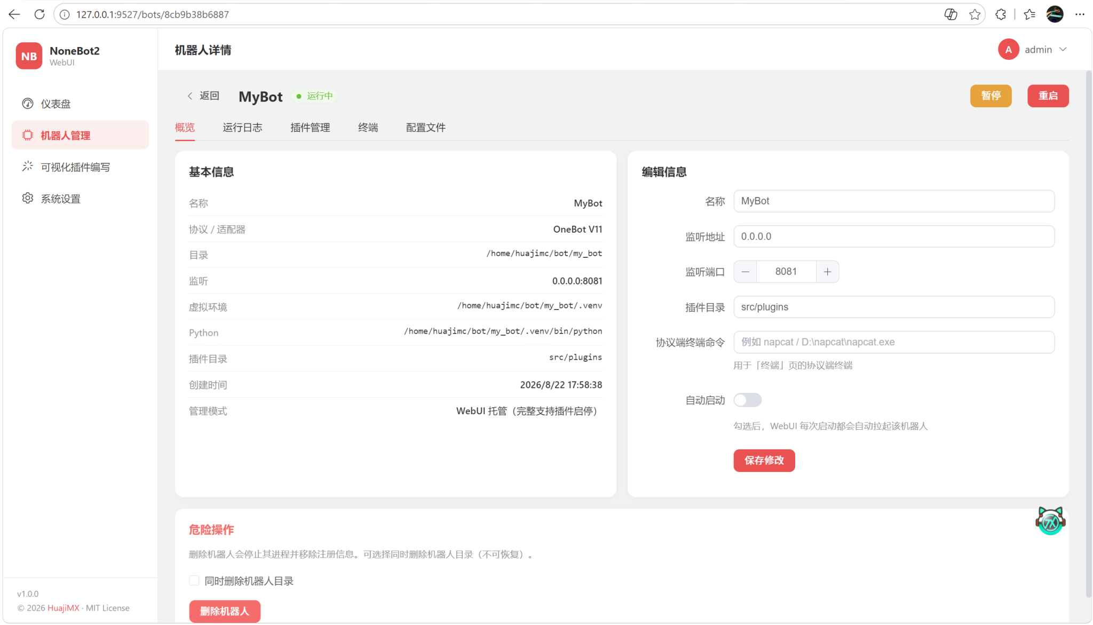Click the system settings gear icon
Screen dimensions: 1093x625
[x=28, y=199]
